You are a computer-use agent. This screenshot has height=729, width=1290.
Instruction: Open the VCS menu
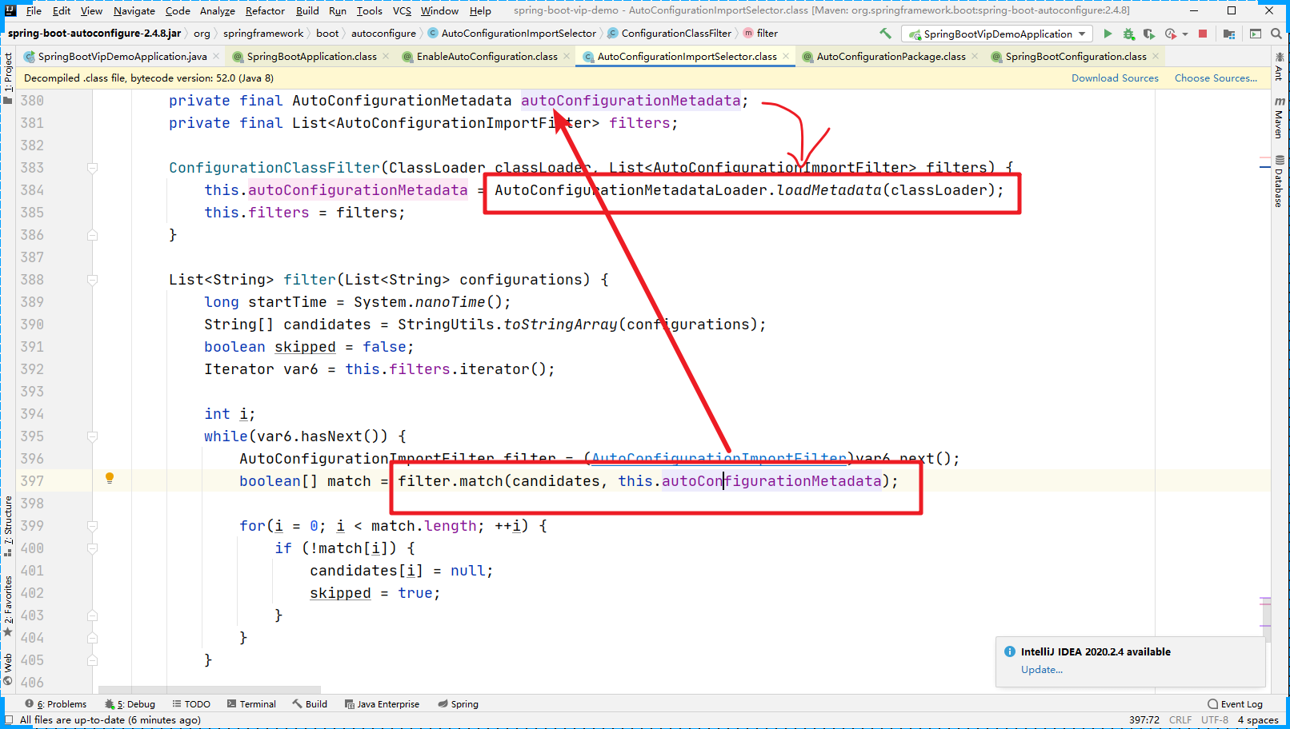(402, 10)
